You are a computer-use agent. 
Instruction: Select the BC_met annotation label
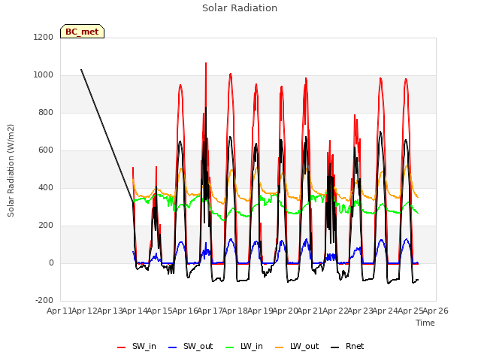click(82, 32)
